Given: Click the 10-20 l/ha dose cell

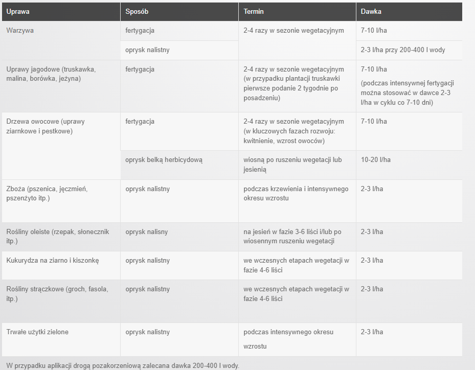Looking at the screenshot, I should (409, 165).
